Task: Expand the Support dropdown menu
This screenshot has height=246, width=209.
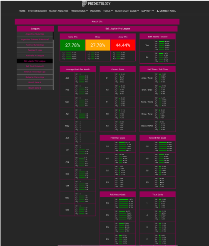Action: [148, 11]
